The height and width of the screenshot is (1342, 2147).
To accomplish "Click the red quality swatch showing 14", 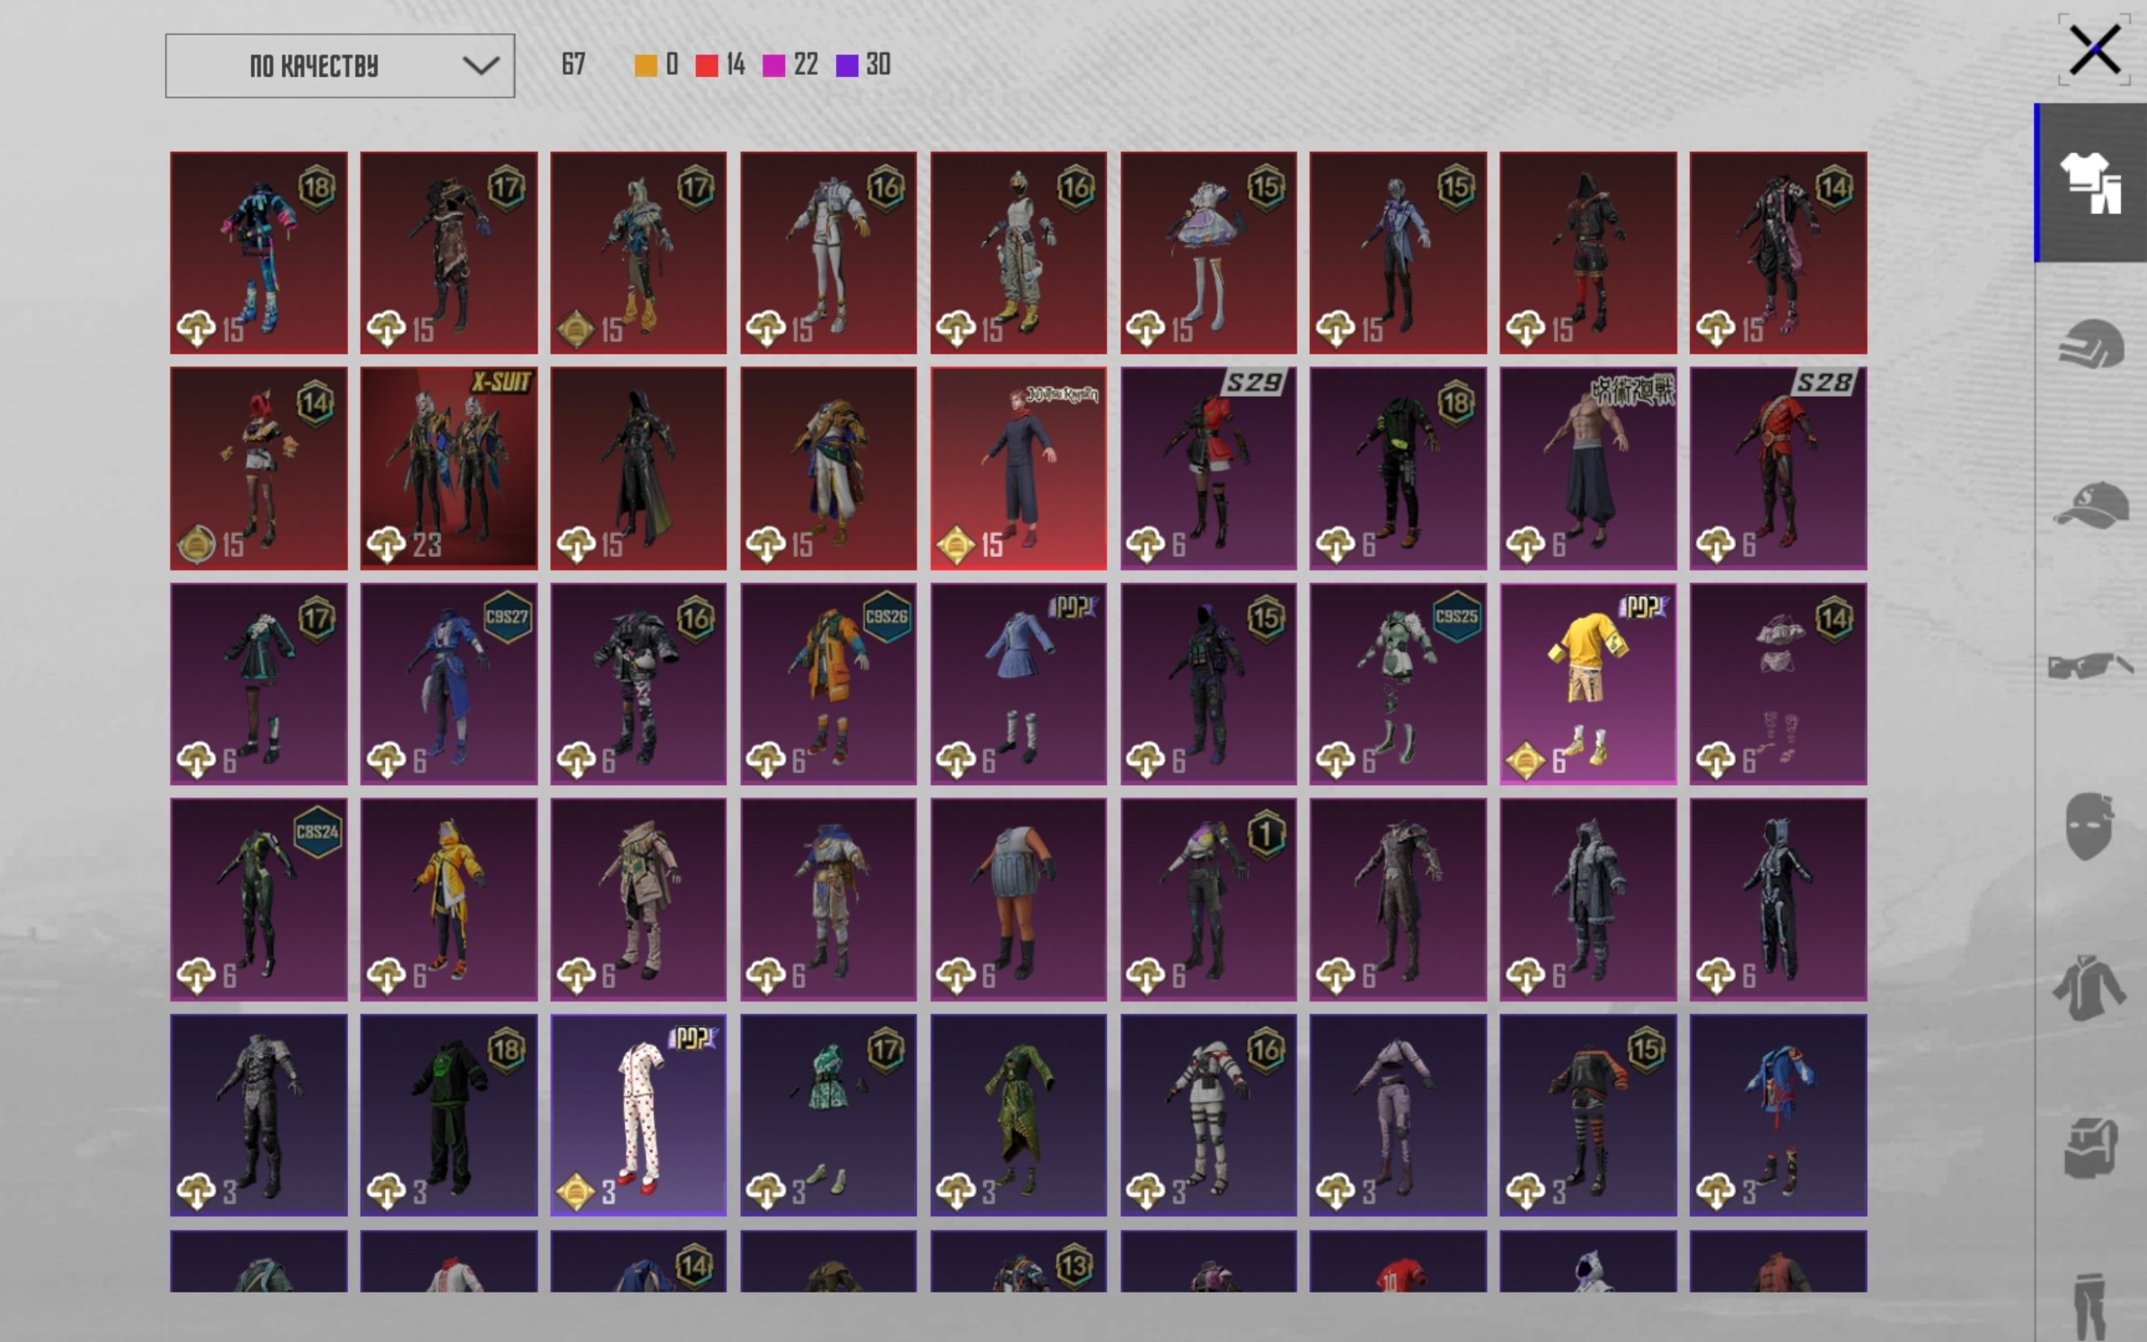I will click(706, 65).
